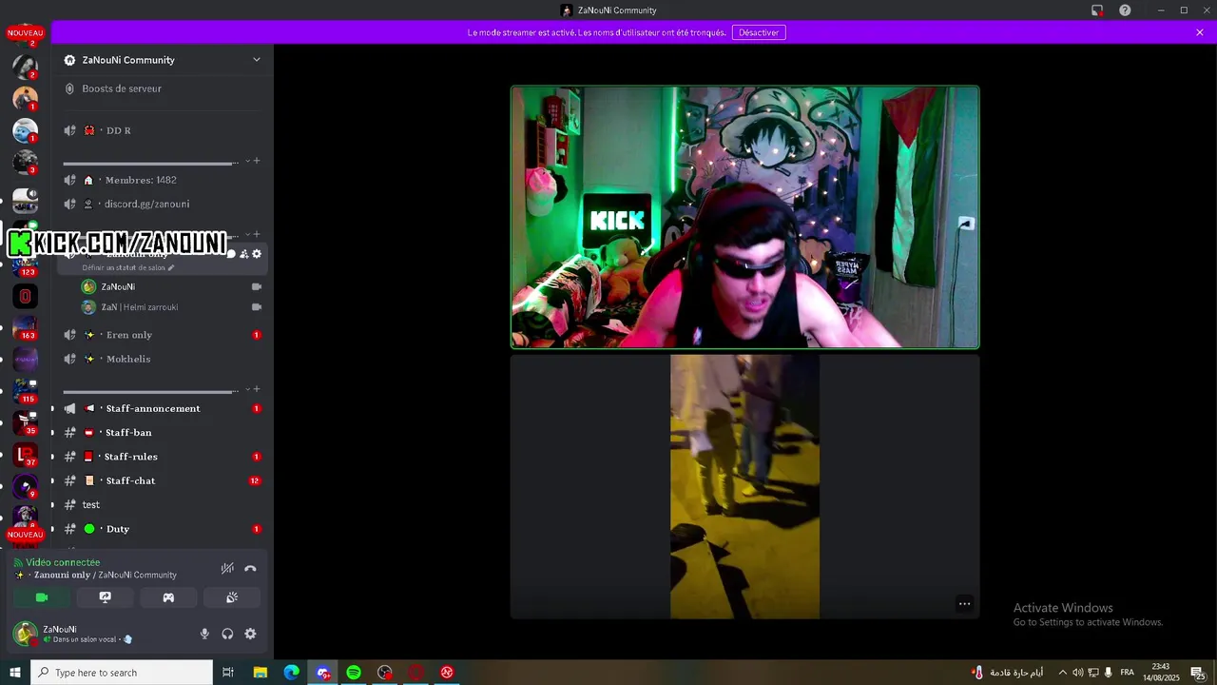
Task: Open Spotify from the taskbar
Action: pyautogui.click(x=354, y=673)
